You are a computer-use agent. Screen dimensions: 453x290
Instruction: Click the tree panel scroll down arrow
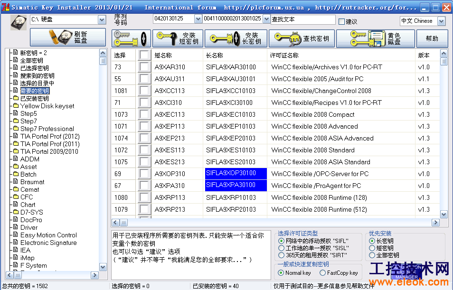[103, 267]
